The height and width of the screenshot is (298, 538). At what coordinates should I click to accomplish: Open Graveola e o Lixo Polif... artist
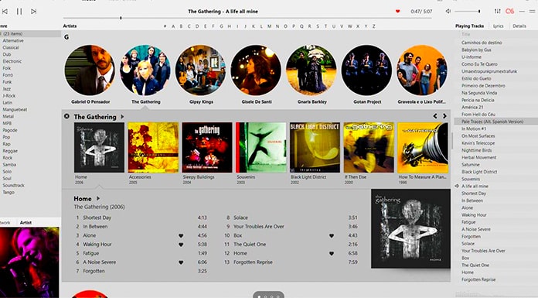pyautogui.click(x=422, y=70)
